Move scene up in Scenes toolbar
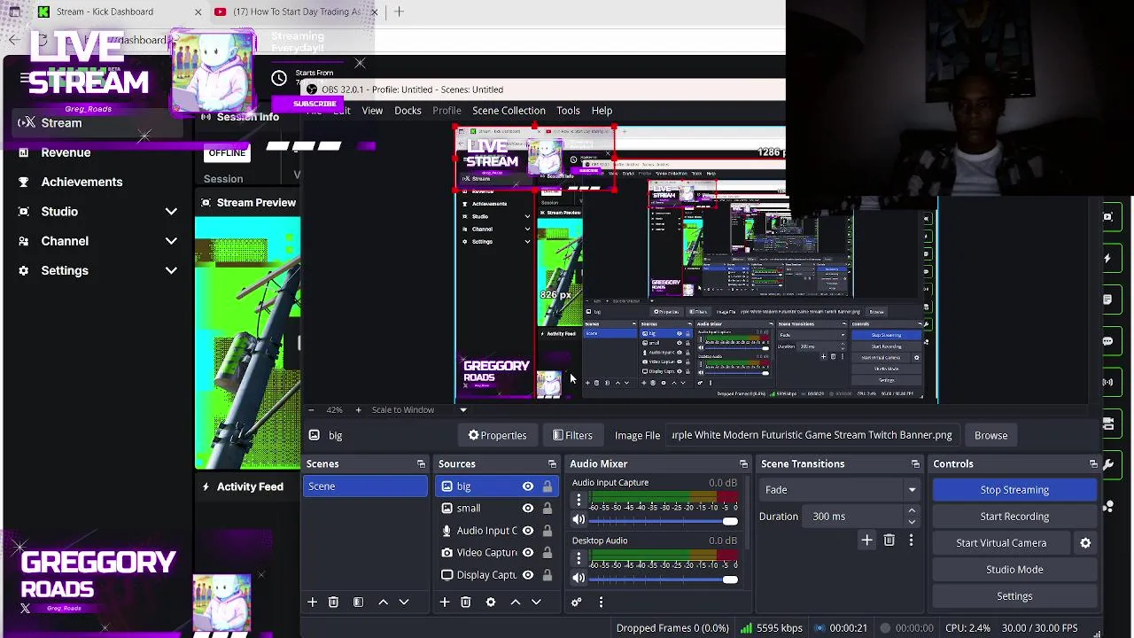 383,603
